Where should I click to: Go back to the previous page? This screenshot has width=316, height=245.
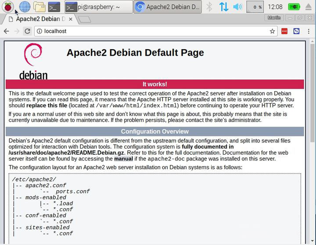[7, 31]
